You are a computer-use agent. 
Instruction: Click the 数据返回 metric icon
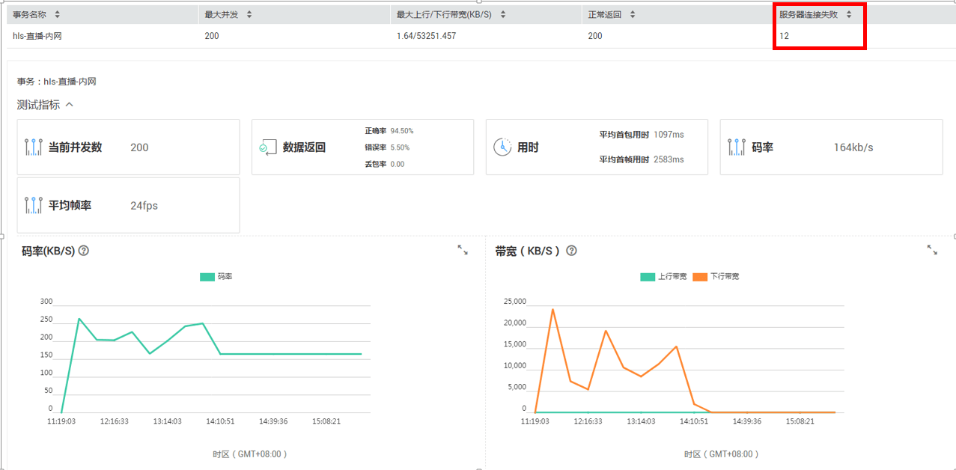(268, 147)
